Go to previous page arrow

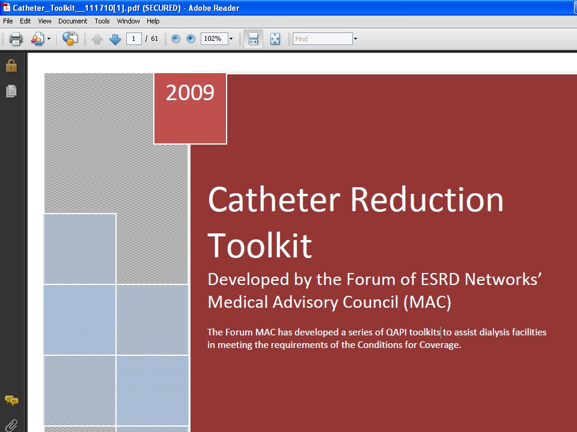(x=97, y=39)
